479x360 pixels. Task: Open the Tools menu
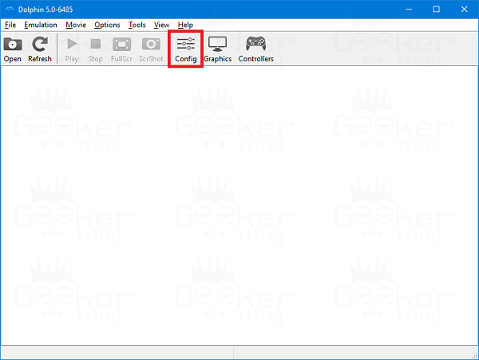pyautogui.click(x=137, y=25)
